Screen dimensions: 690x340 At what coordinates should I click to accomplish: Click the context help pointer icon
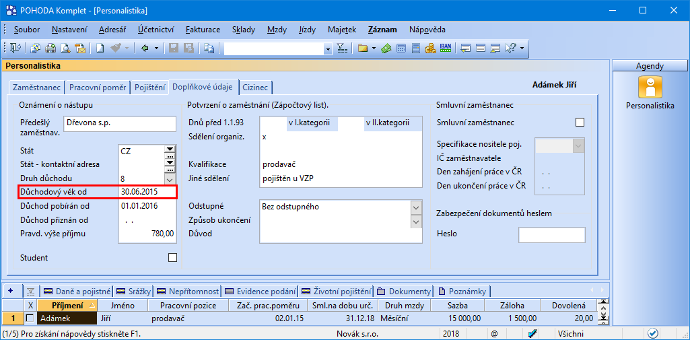(x=510, y=48)
